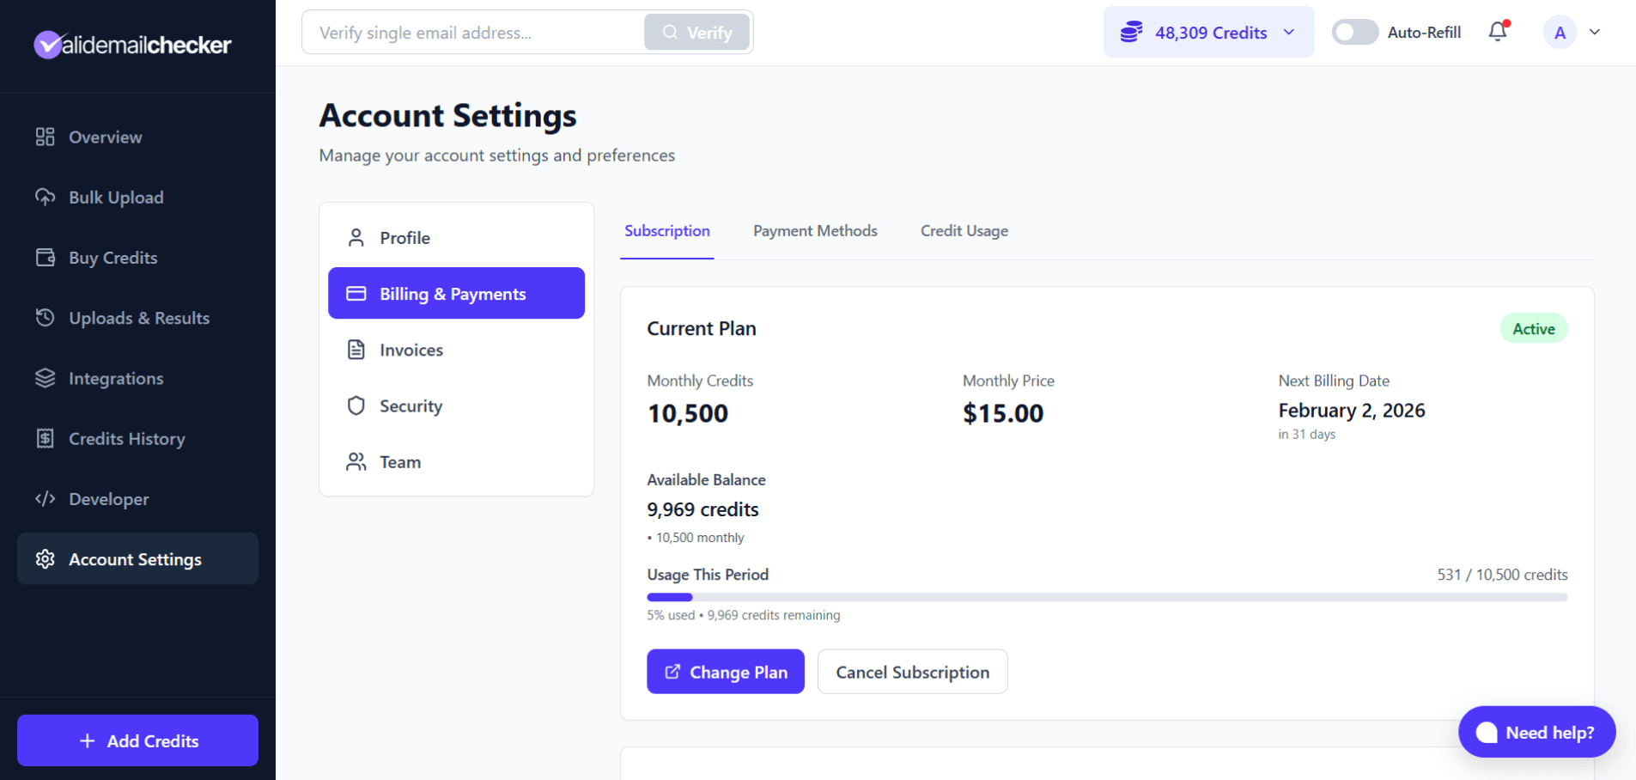
Task: Open Credits History via its dollar icon
Action: [46, 438]
